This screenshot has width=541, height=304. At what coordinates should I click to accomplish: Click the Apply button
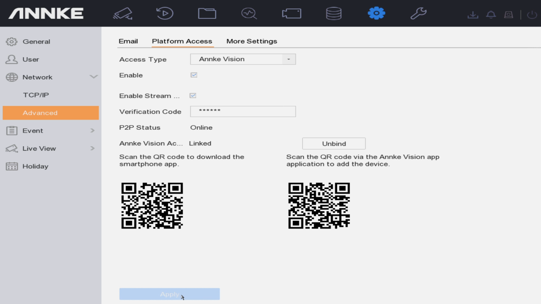[169, 294]
